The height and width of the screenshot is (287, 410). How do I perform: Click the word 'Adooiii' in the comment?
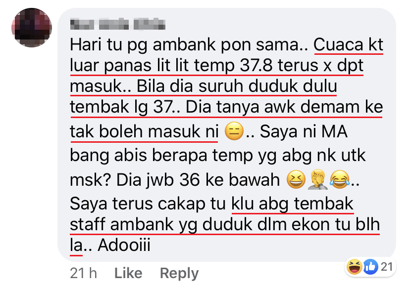click(x=124, y=245)
